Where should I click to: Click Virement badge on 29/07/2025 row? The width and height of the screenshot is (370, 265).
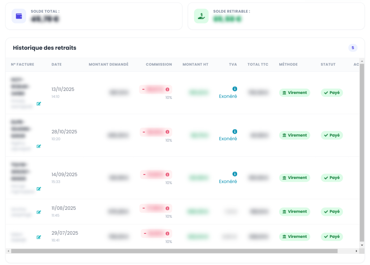point(294,237)
